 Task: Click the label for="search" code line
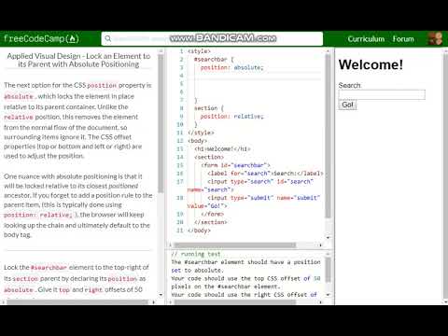point(265,174)
